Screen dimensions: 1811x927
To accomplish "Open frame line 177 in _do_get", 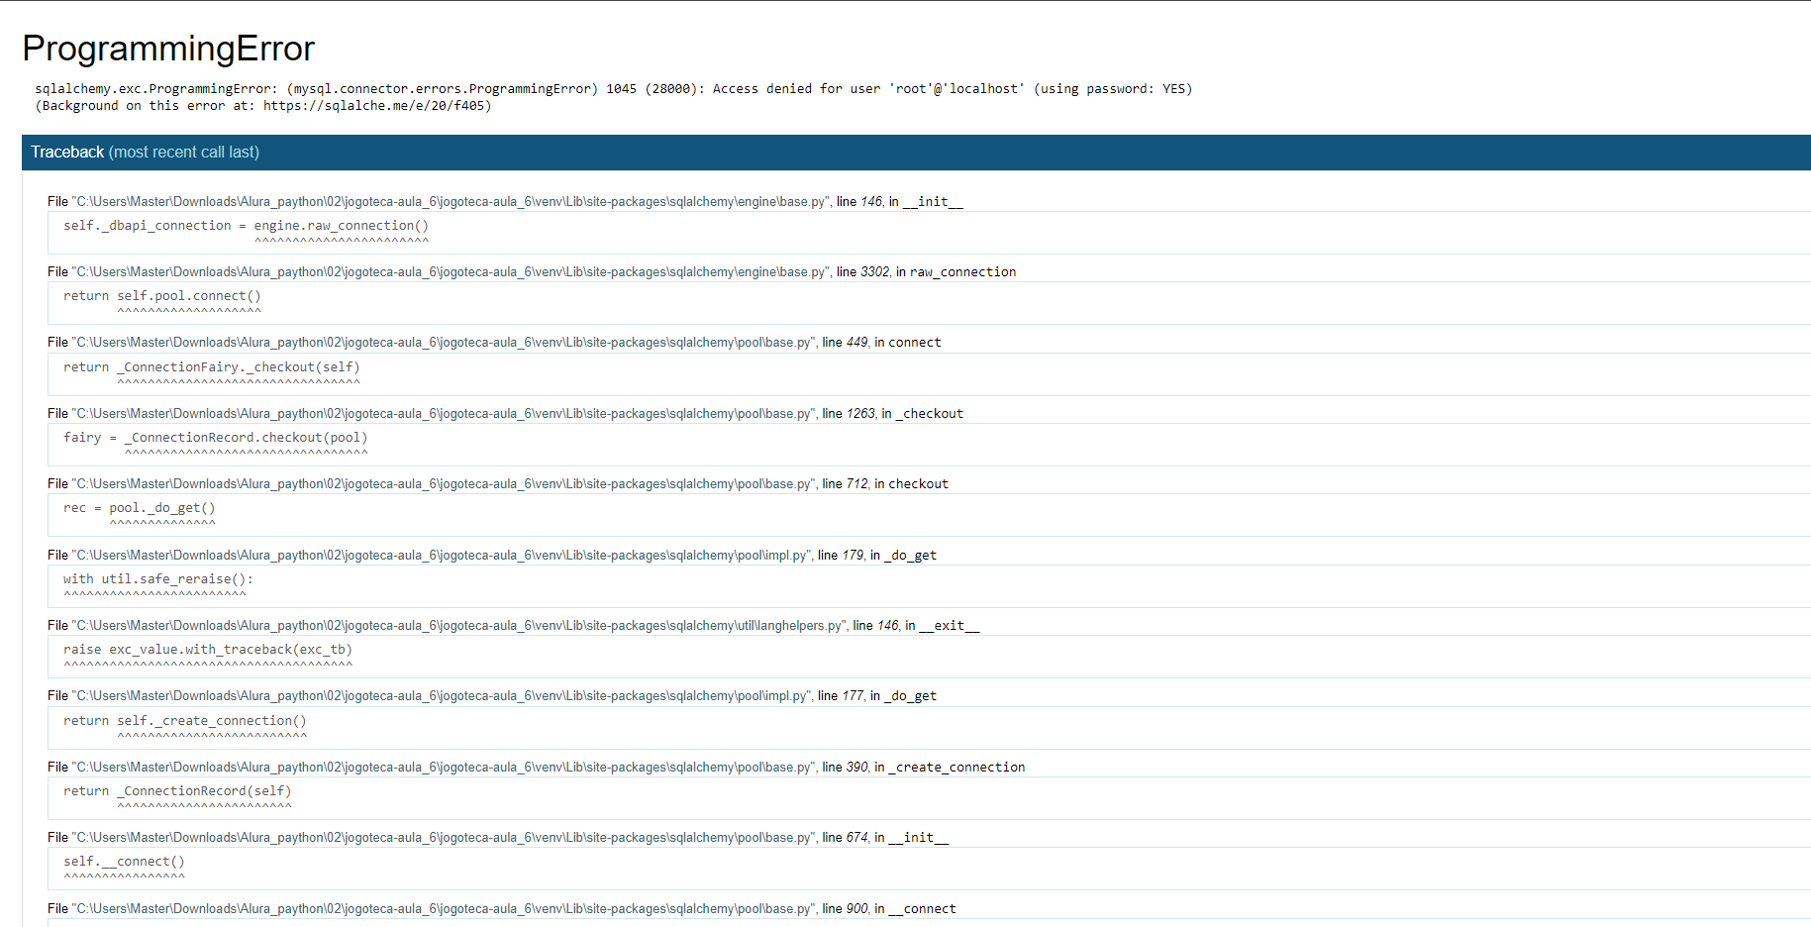I will [x=492, y=695].
